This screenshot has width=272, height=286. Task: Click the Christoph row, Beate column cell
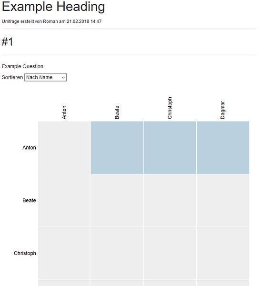[x=117, y=254]
